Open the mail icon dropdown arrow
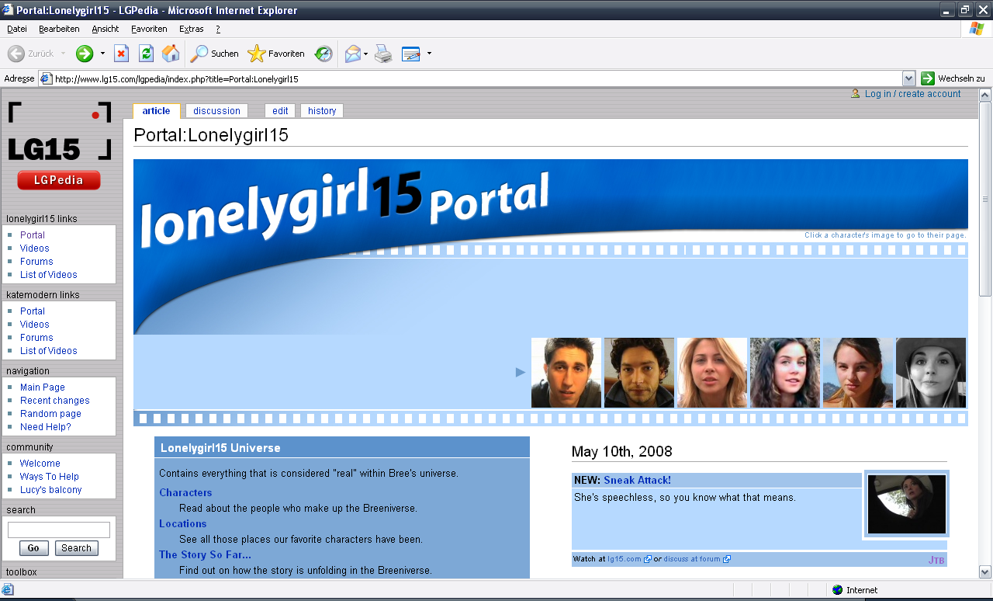Image resolution: width=993 pixels, height=601 pixels. [366, 54]
